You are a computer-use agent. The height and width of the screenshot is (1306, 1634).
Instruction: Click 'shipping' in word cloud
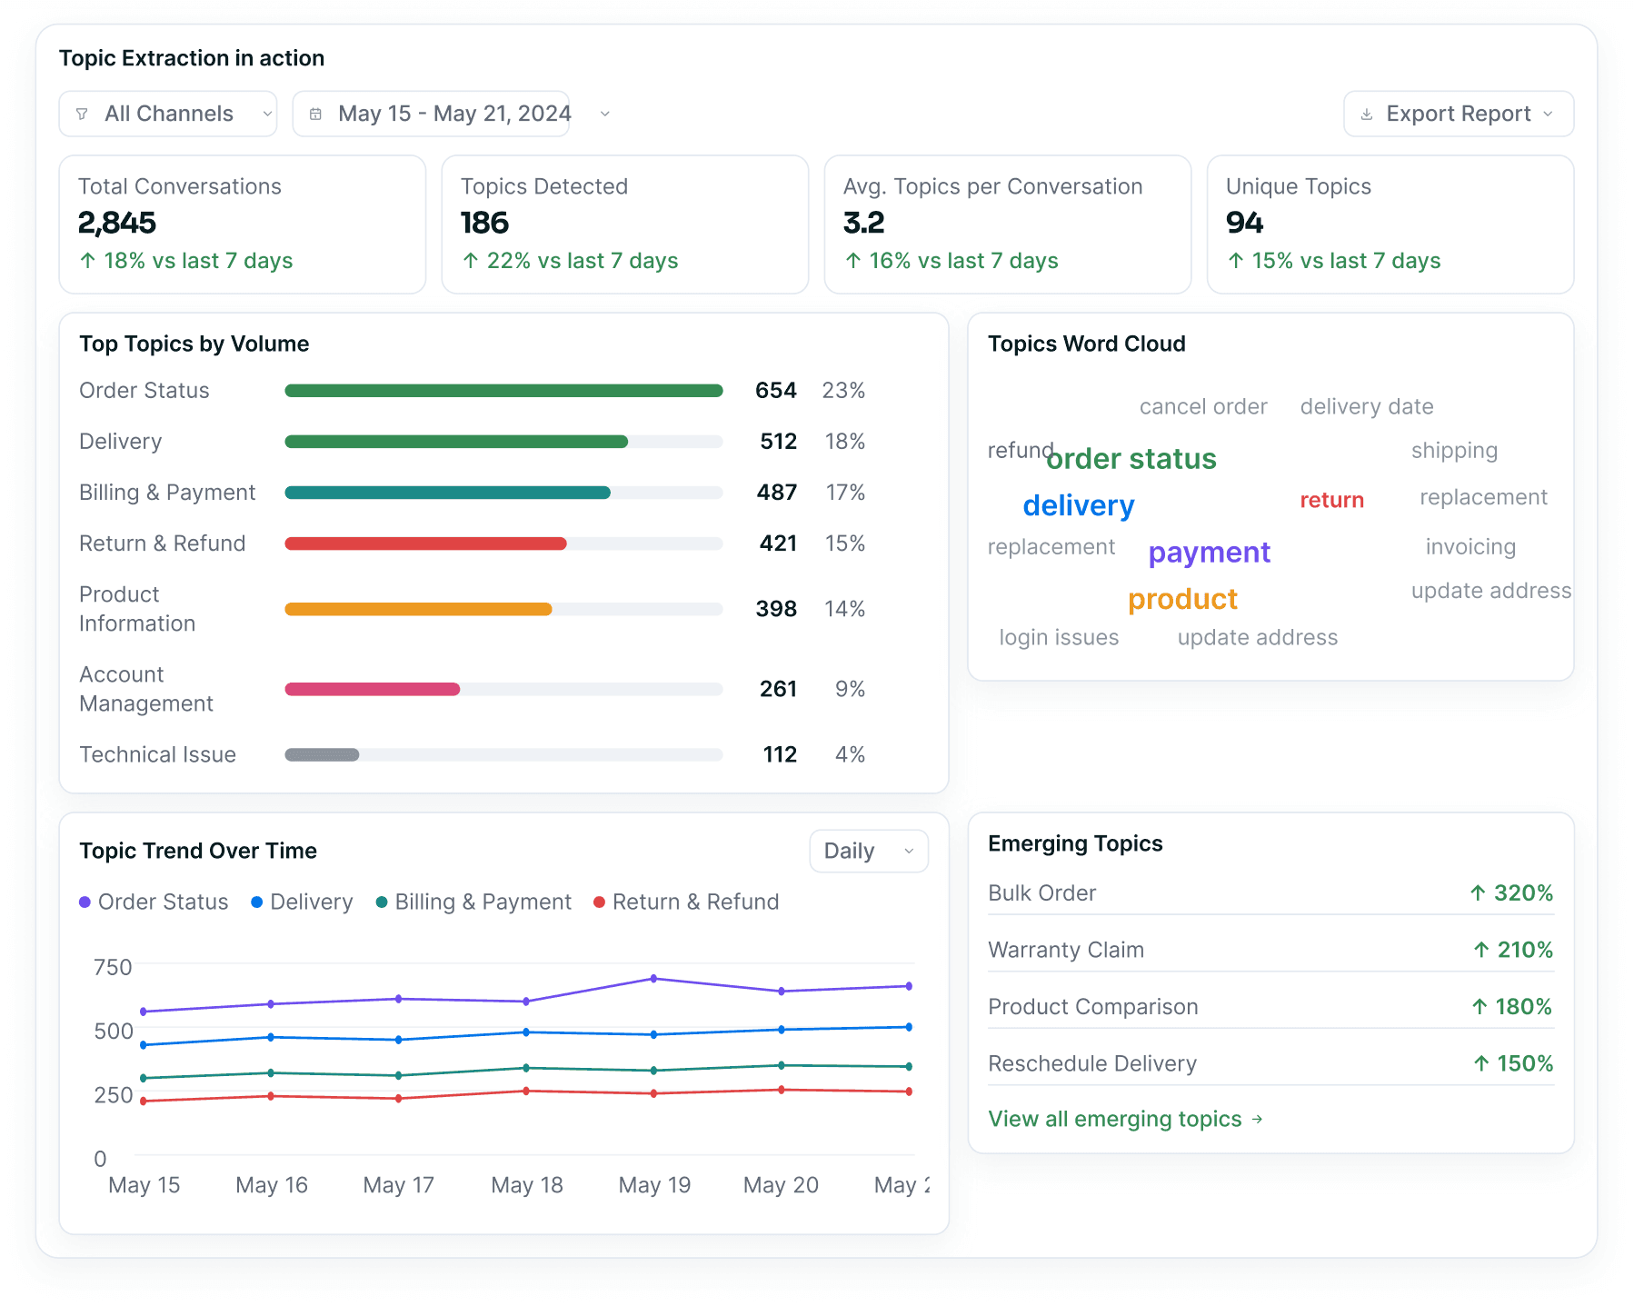[1454, 451]
